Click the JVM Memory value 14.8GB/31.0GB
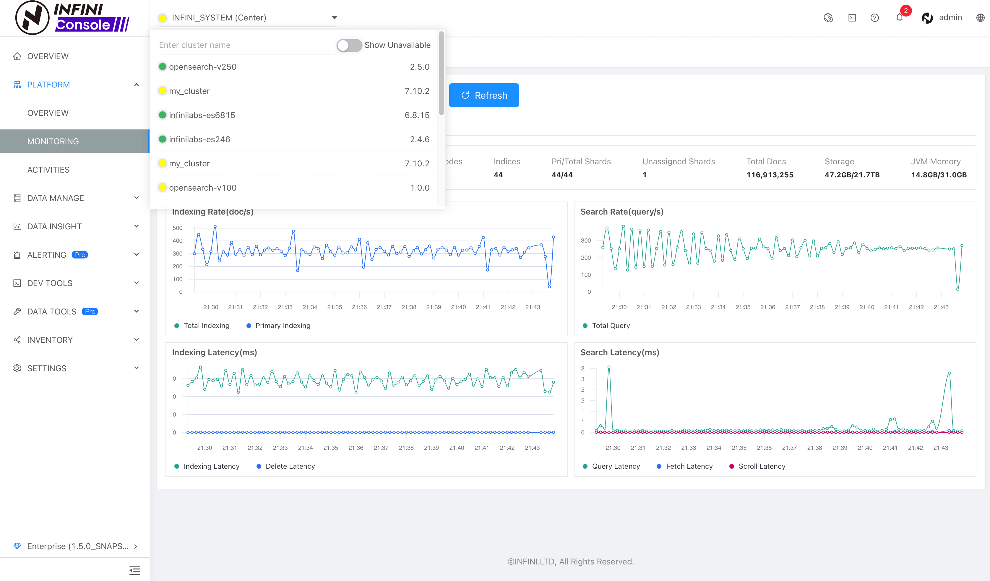The image size is (990, 581). coord(939,175)
